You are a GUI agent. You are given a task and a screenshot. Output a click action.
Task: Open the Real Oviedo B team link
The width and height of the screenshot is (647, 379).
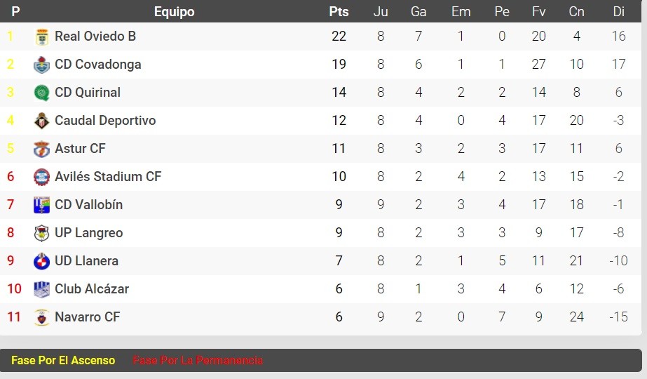[95, 36]
